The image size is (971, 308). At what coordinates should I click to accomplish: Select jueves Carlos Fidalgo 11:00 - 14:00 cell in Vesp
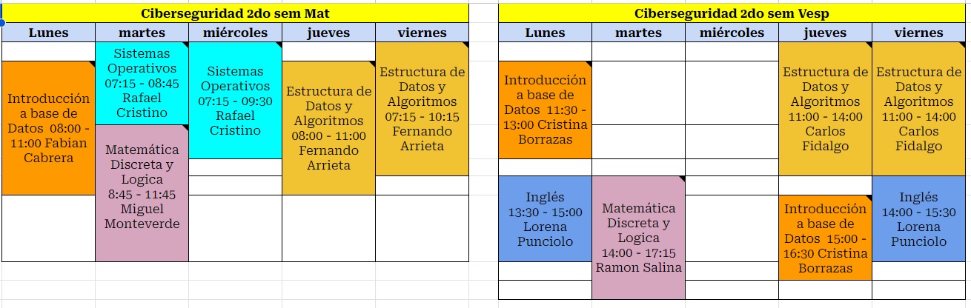pos(825,109)
